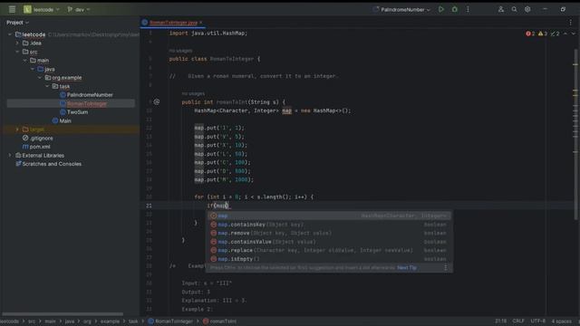580x326 pixels.
Task: Click the errors count indicator
Action: pos(530,34)
